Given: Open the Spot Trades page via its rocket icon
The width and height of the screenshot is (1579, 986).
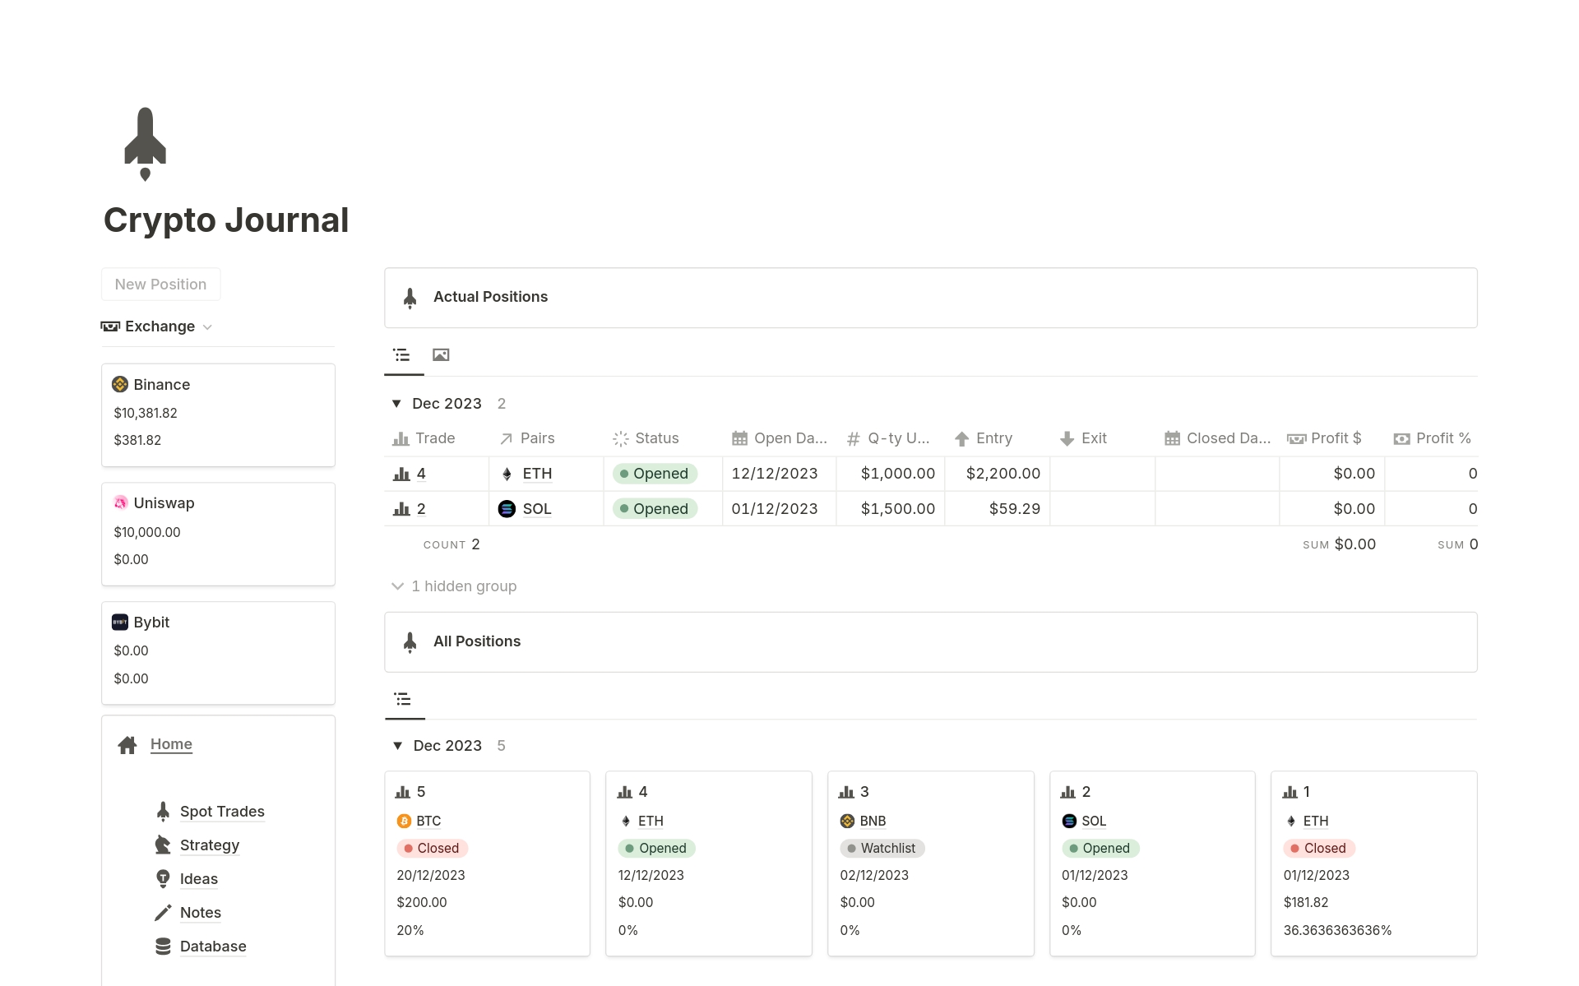Looking at the screenshot, I should pos(163,812).
